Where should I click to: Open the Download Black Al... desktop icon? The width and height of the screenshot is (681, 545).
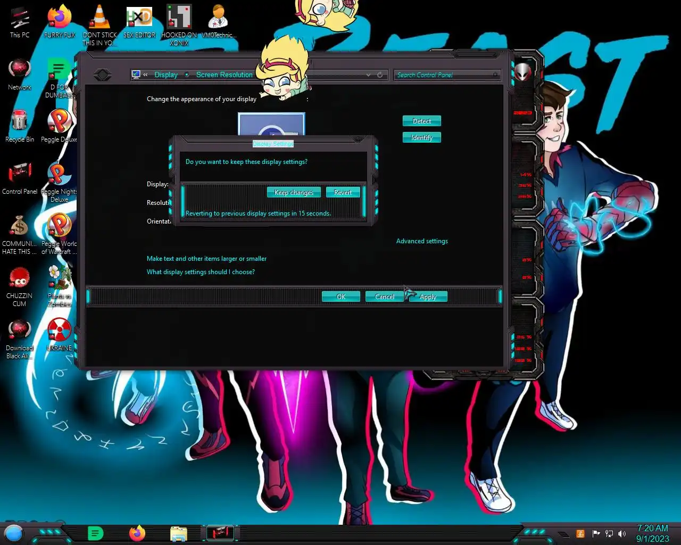click(20, 340)
